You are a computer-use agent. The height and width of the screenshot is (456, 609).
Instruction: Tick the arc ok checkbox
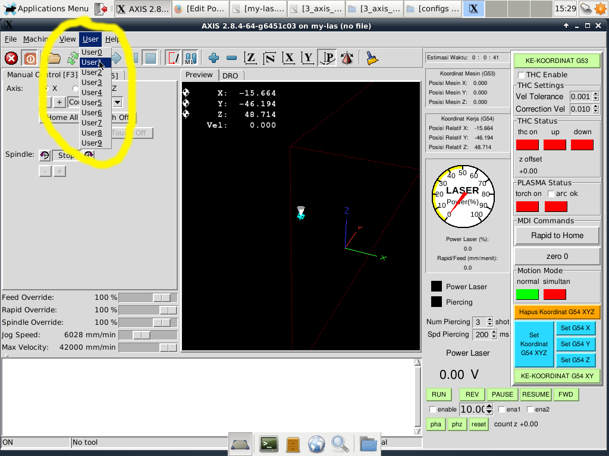551,194
